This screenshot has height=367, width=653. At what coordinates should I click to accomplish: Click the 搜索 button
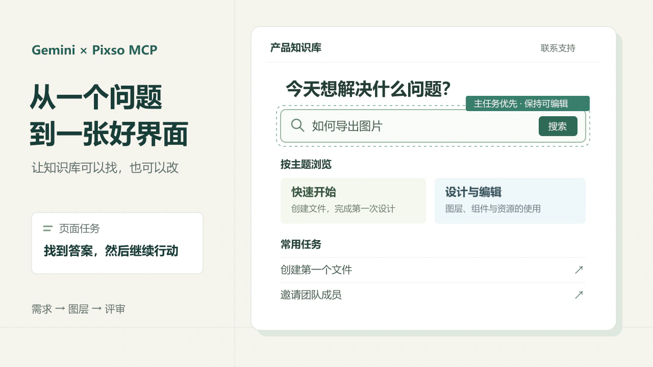(x=558, y=126)
